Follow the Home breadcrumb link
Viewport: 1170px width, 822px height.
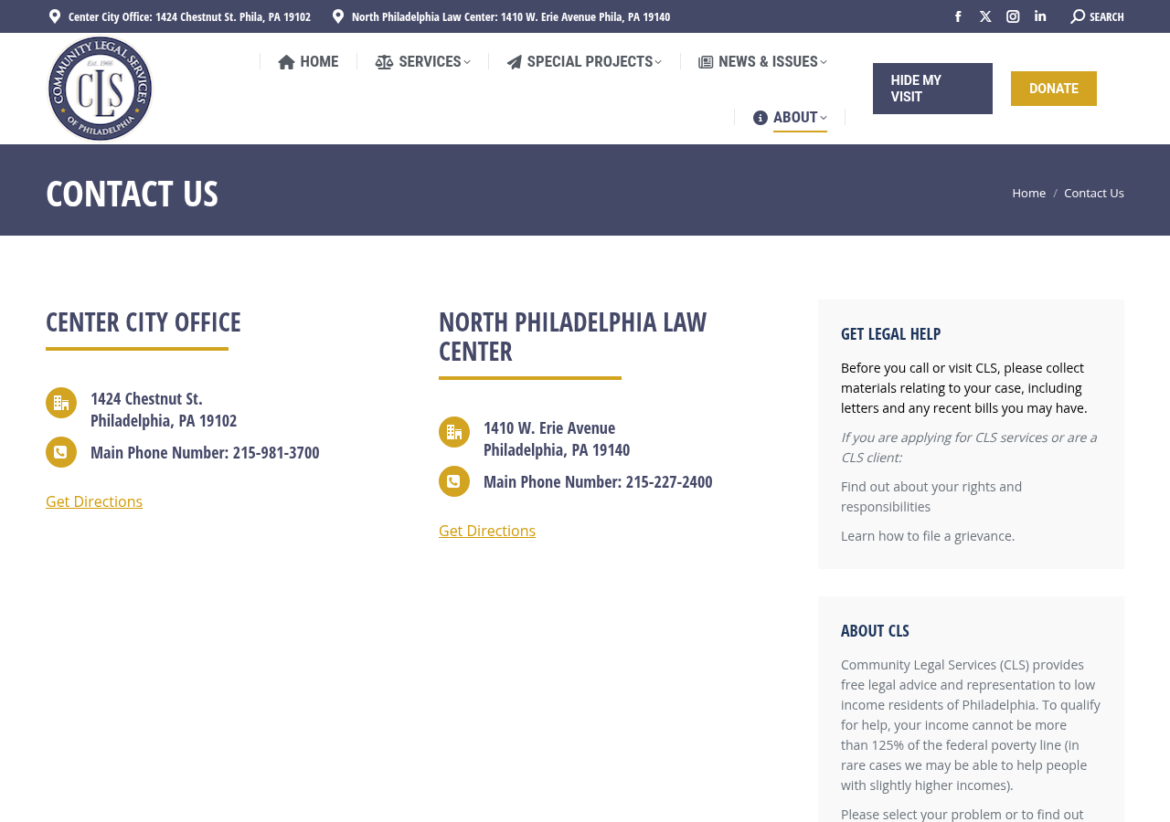[x=1028, y=193]
